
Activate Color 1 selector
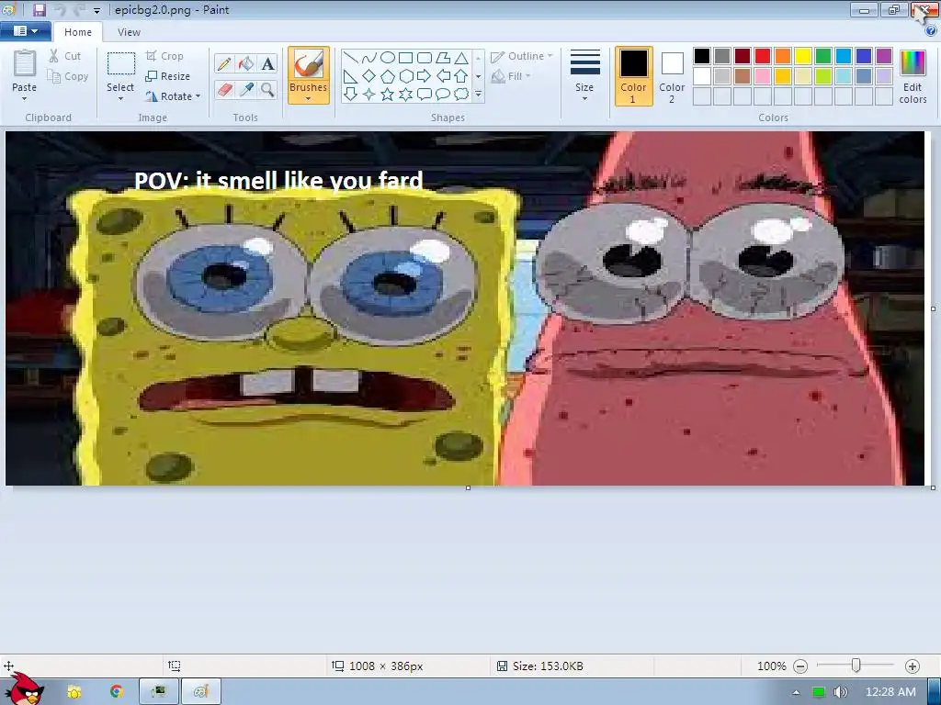(634, 76)
